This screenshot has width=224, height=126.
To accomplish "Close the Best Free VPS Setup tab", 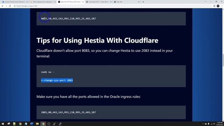I will [x=83, y=2].
